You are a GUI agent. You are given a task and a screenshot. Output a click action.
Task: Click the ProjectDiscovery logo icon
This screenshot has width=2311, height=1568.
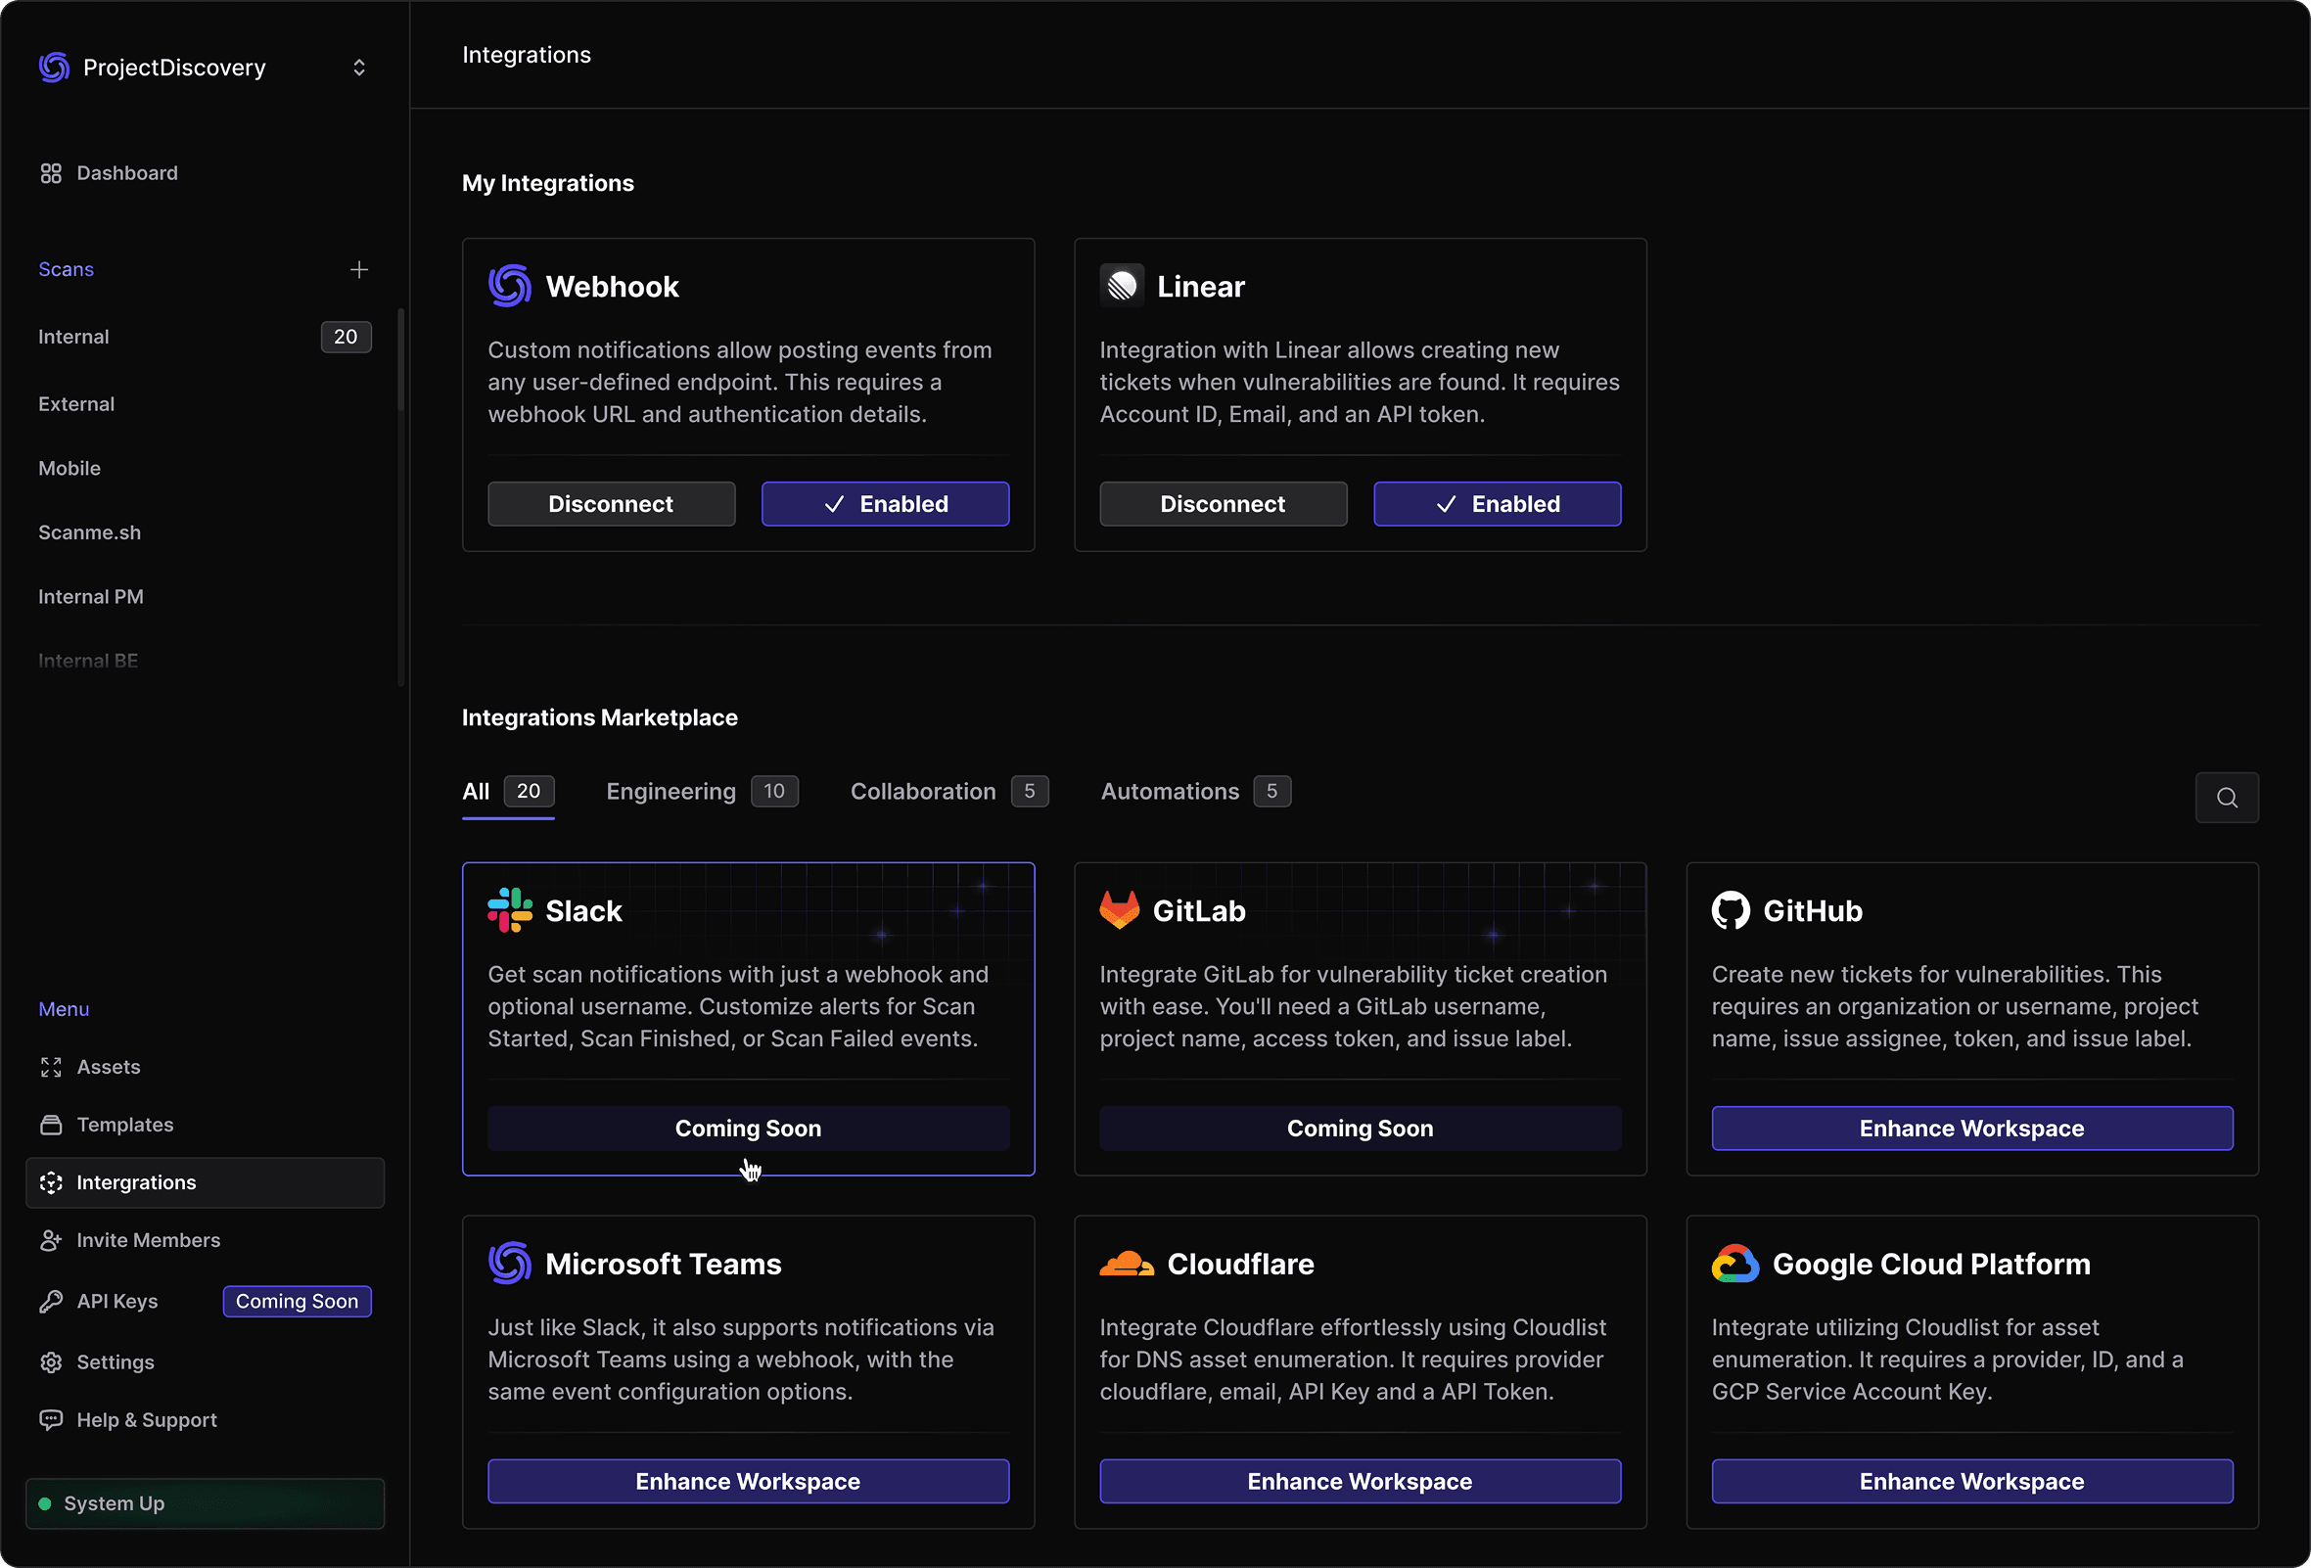coord(54,67)
